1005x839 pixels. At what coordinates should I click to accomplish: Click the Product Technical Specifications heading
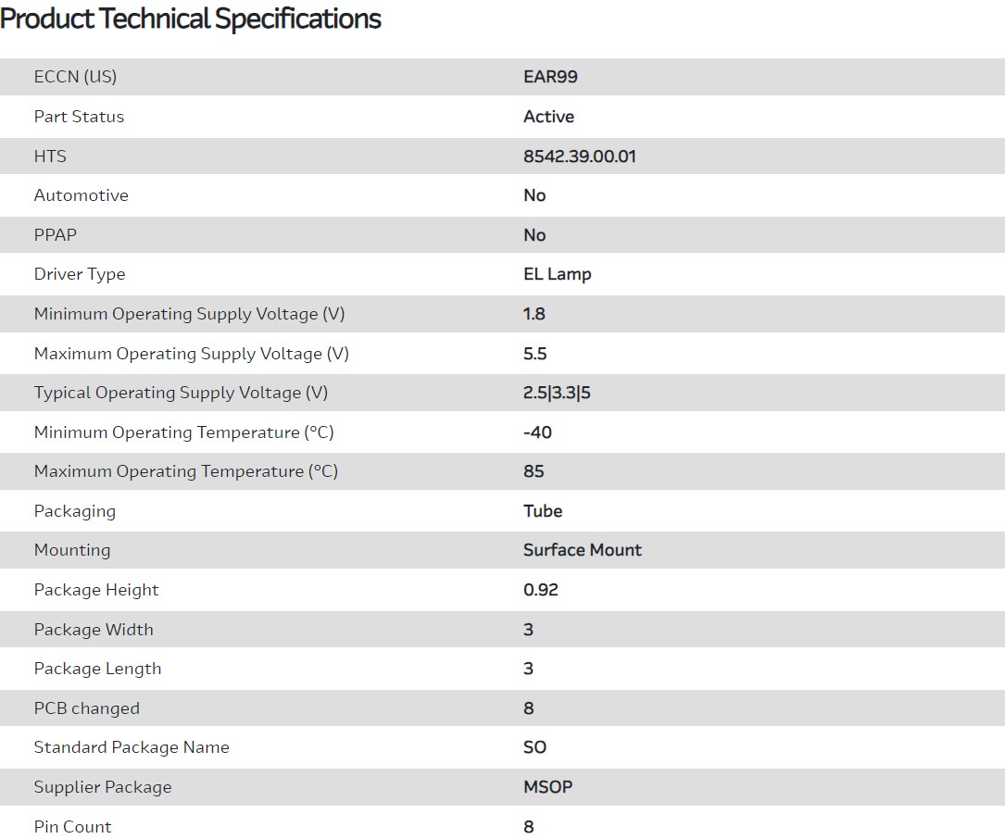point(191,19)
